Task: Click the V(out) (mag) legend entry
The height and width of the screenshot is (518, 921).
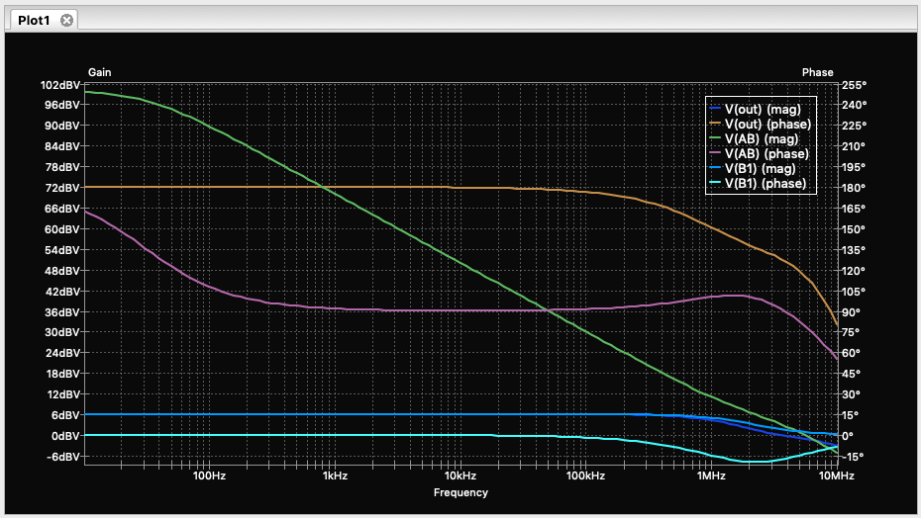Action: 763,109
